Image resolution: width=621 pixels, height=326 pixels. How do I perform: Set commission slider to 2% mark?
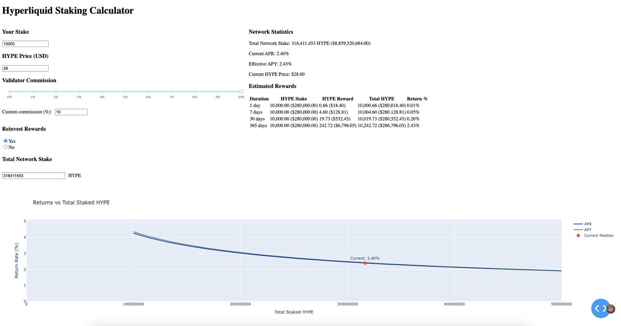point(56,92)
